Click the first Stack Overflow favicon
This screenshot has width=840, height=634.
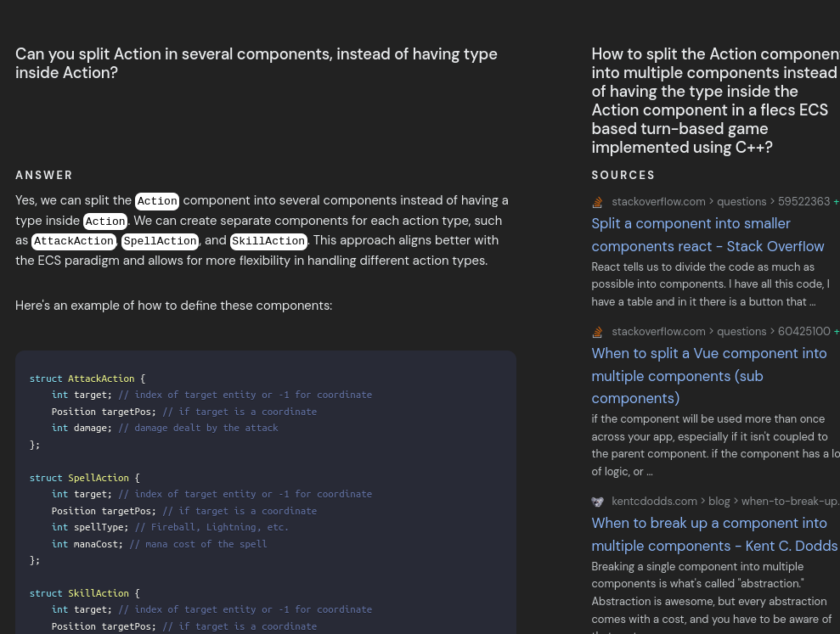pos(597,202)
